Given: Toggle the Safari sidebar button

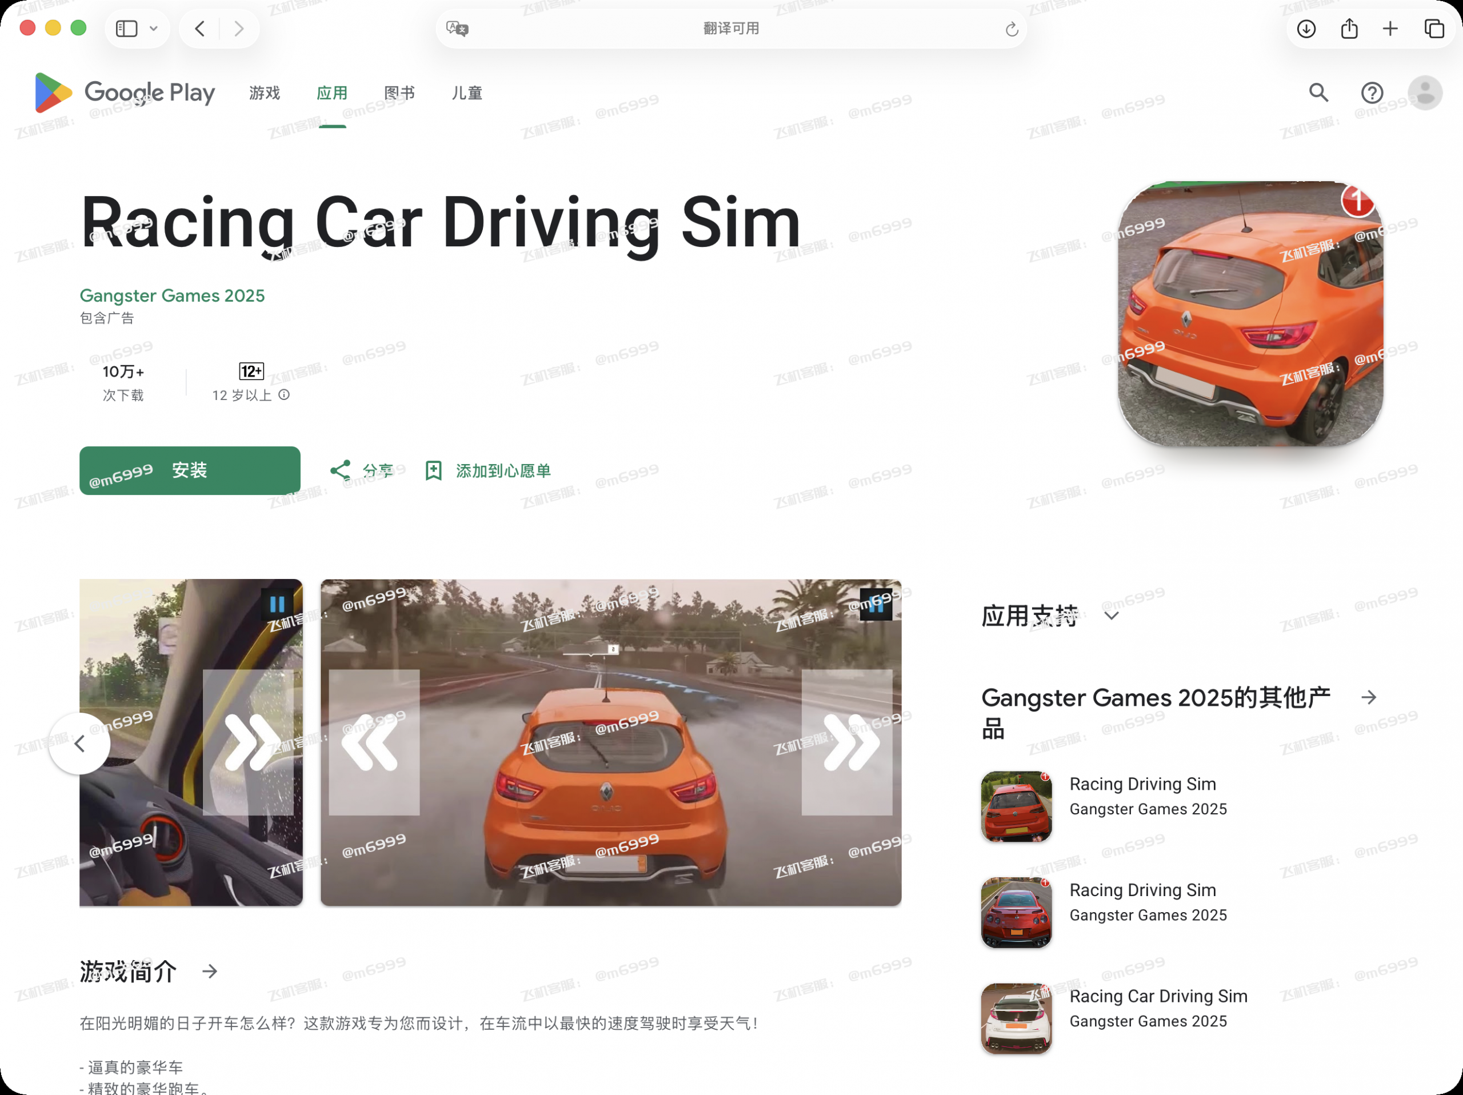Looking at the screenshot, I should point(126,29).
